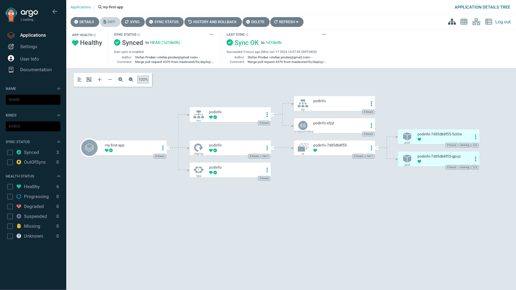
Task: Focus the NAME filter input field
Action: coord(33,100)
